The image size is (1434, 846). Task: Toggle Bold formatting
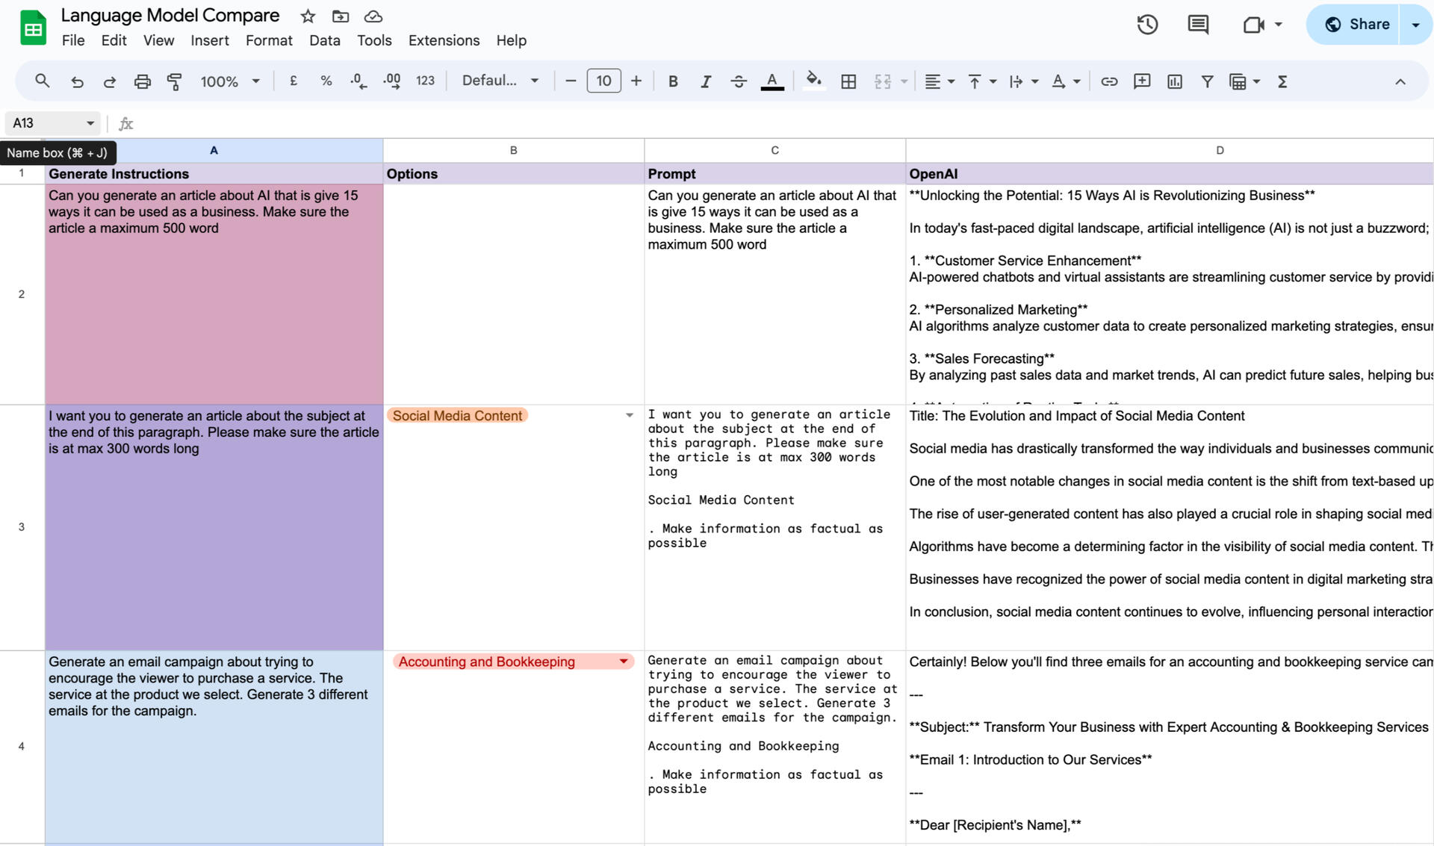click(x=673, y=81)
